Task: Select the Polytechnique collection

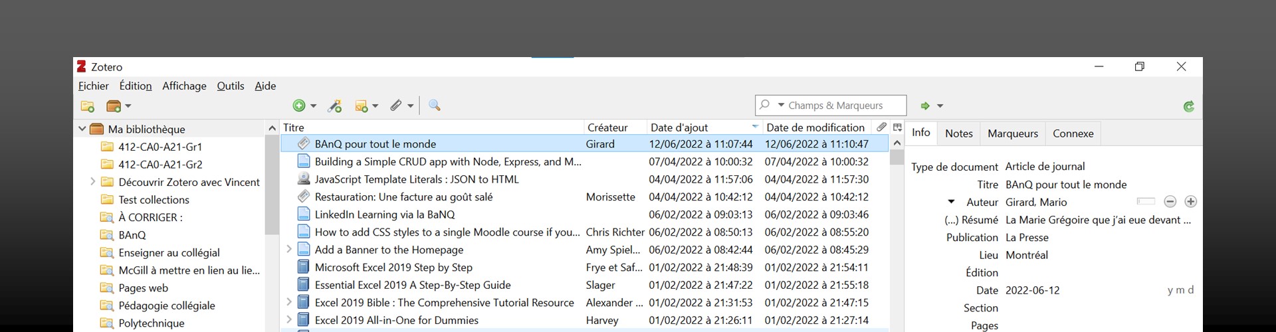Action: [x=152, y=323]
